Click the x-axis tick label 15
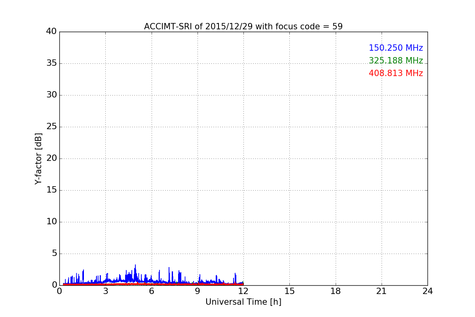This screenshot has width=475, height=317. (x=289, y=291)
